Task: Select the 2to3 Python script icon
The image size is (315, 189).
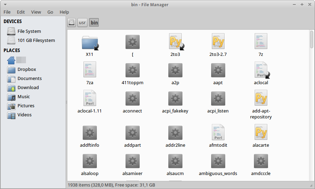Action: coord(175,42)
